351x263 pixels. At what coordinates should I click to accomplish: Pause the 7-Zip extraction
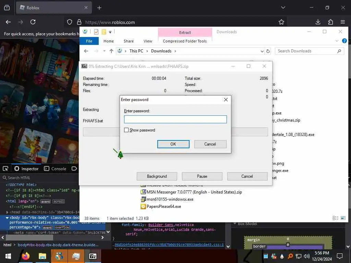(202, 176)
